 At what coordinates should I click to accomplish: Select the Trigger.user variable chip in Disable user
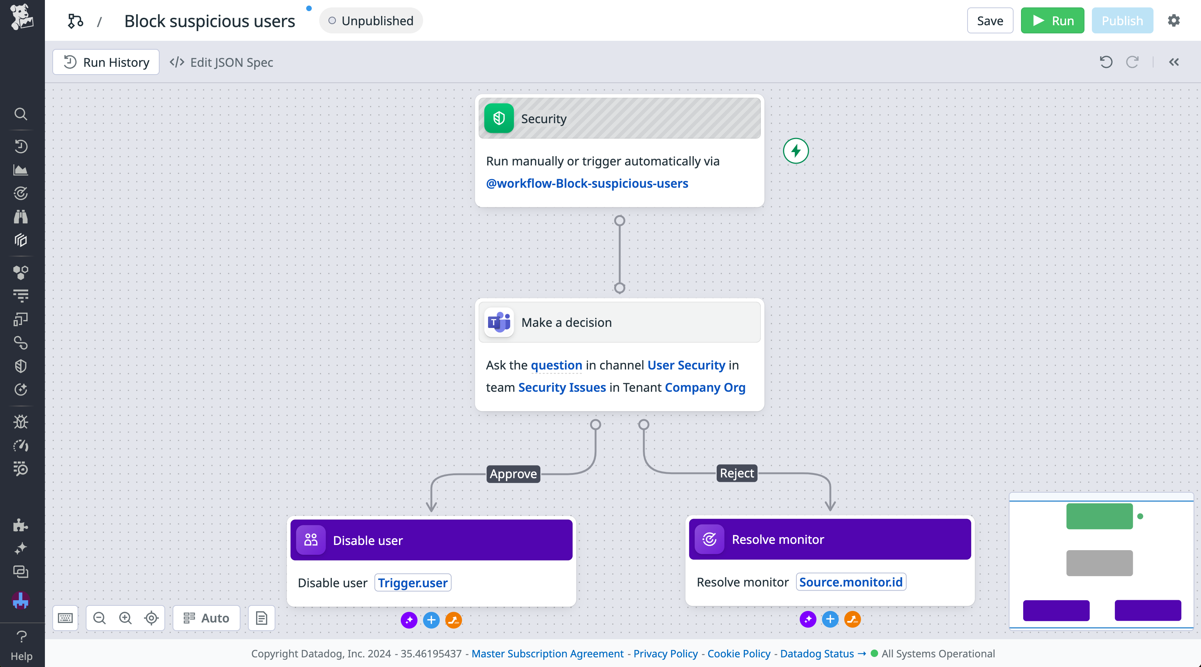click(x=412, y=582)
